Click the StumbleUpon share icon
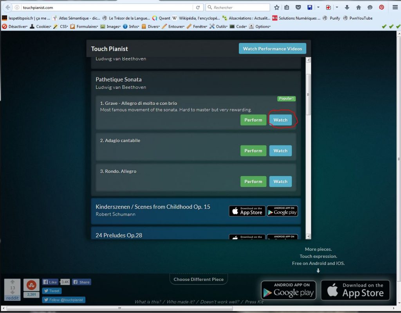This screenshot has height=313, width=401. click(x=31, y=285)
